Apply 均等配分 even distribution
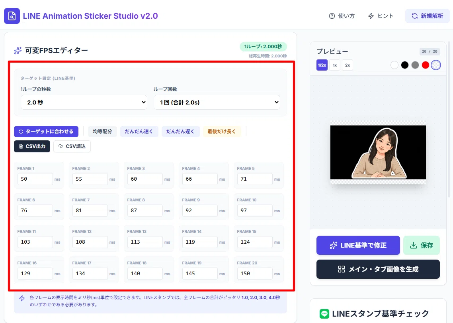Image resolution: width=453 pixels, height=323 pixels. pyautogui.click(x=102, y=132)
